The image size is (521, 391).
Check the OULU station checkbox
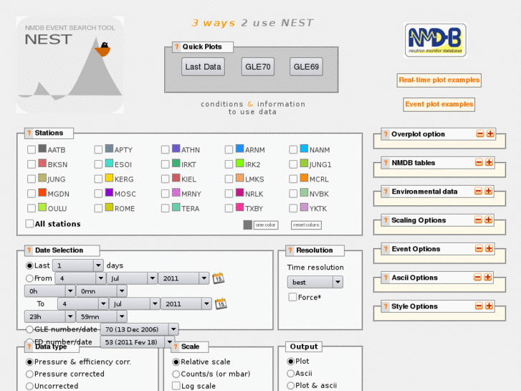pos(32,208)
